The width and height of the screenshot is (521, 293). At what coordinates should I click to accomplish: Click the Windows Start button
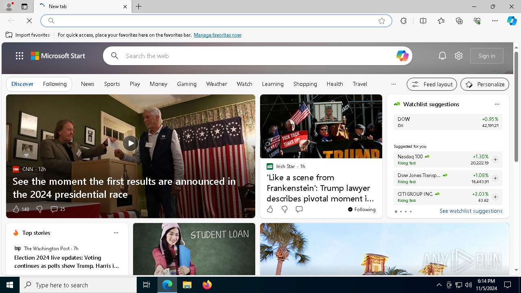[x=10, y=285]
